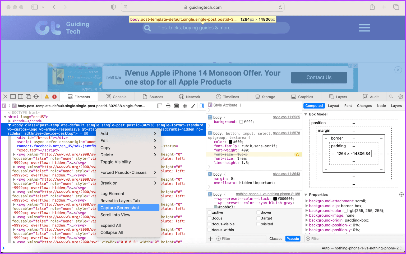Enable the :hover pseudo-class checkbox
This screenshot has width=406, height=254.
click(x=258, y=212)
